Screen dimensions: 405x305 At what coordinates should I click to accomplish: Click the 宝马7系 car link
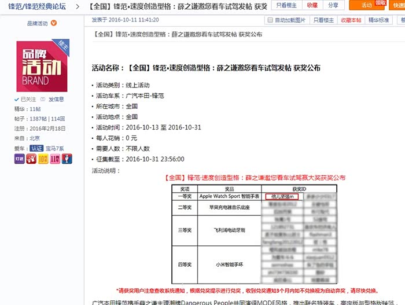pos(55,148)
